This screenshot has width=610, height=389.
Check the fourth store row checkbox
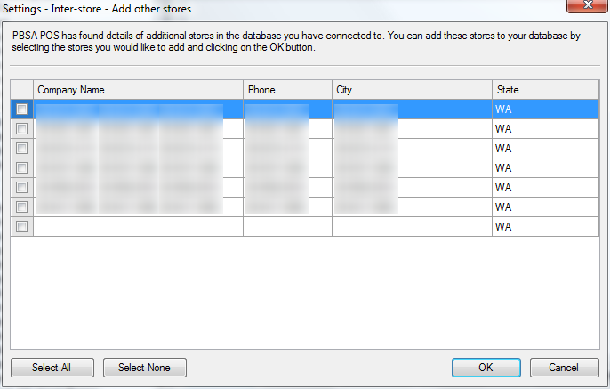21,167
